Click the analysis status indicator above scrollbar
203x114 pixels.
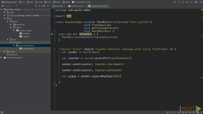[x=202, y=10]
